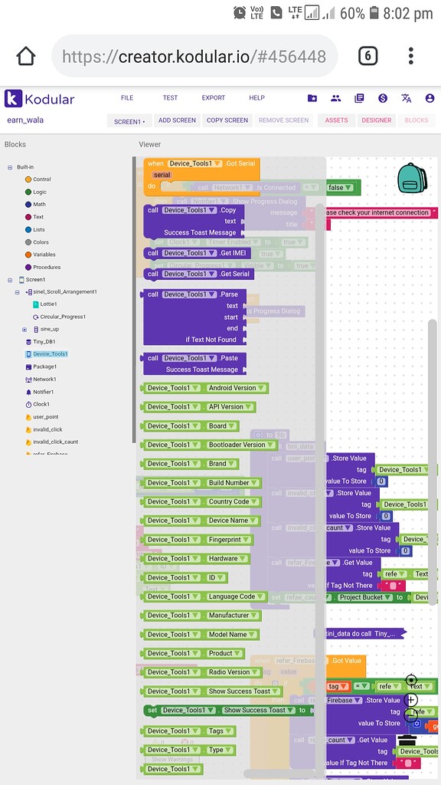Open dropdown on API Version block
Image resolution: width=441 pixels, height=785 pixels.
(x=250, y=407)
